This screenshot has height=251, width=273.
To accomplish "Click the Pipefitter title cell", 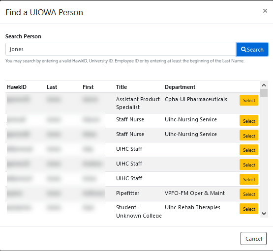I will pos(127,193).
